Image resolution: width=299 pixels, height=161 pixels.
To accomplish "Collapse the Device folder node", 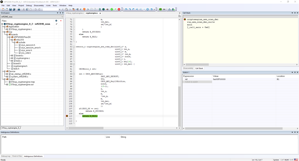I will click(5, 71).
